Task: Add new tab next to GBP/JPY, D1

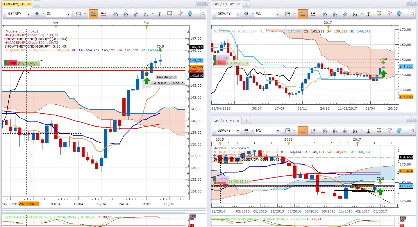Action: 37,4
